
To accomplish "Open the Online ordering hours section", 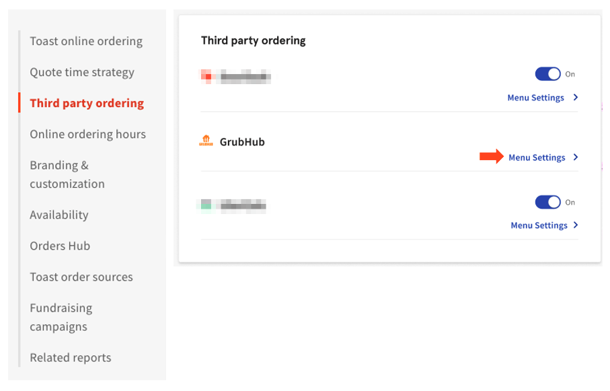I will (87, 134).
